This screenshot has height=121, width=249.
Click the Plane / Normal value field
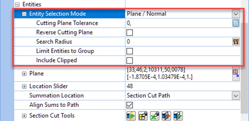tap(178, 14)
